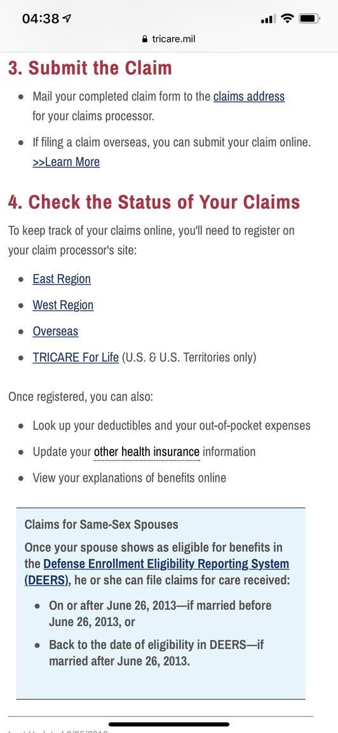Tap the dotted-underlined other health insurance term

pyautogui.click(x=147, y=452)
